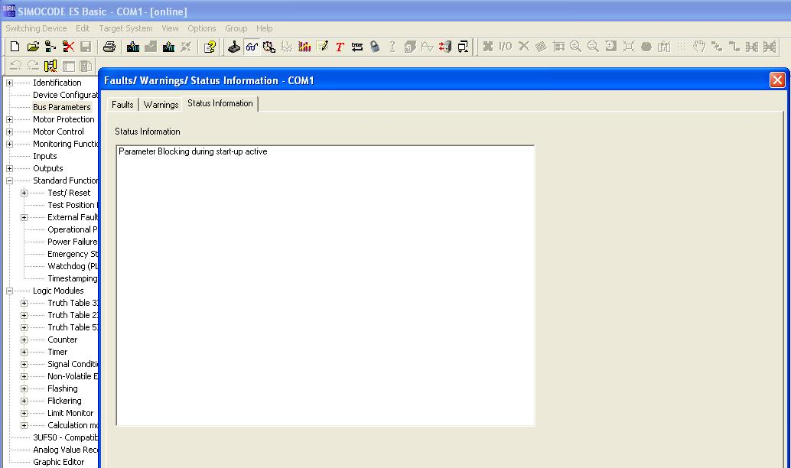This screenshot has height=468, width=791.
Task: Switch to the Faults tab
Action: pos(122,105)
